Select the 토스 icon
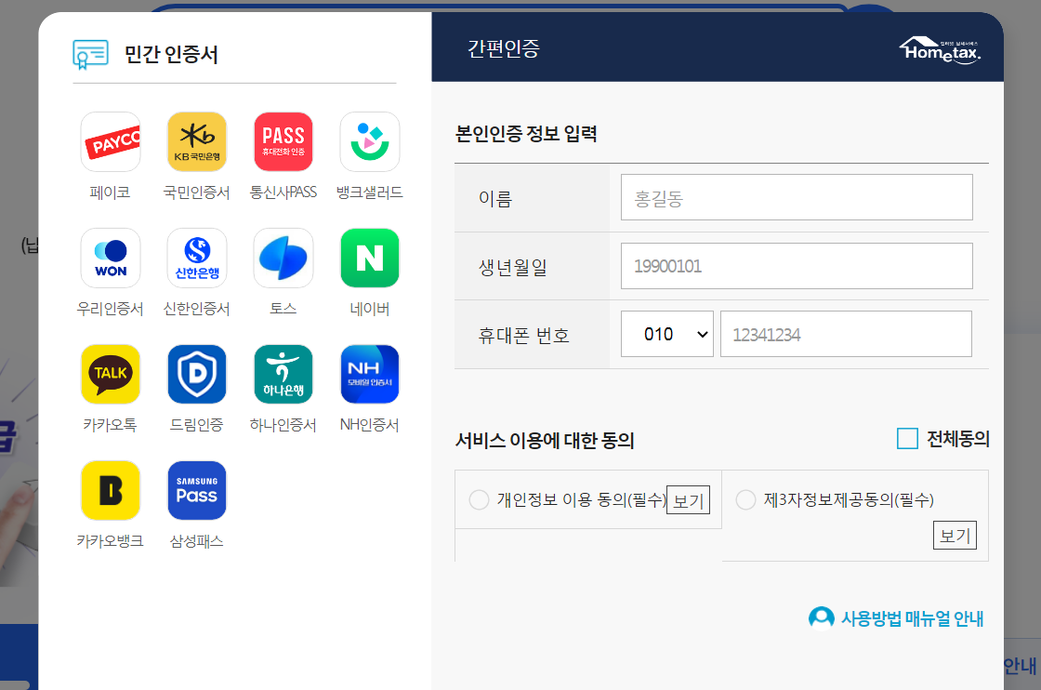This screenshot has width=1041, height=690. pos(283,258)
